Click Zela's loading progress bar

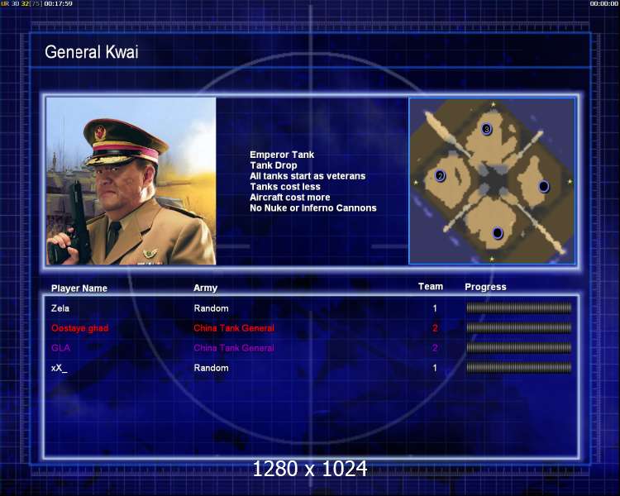point(519,308)
